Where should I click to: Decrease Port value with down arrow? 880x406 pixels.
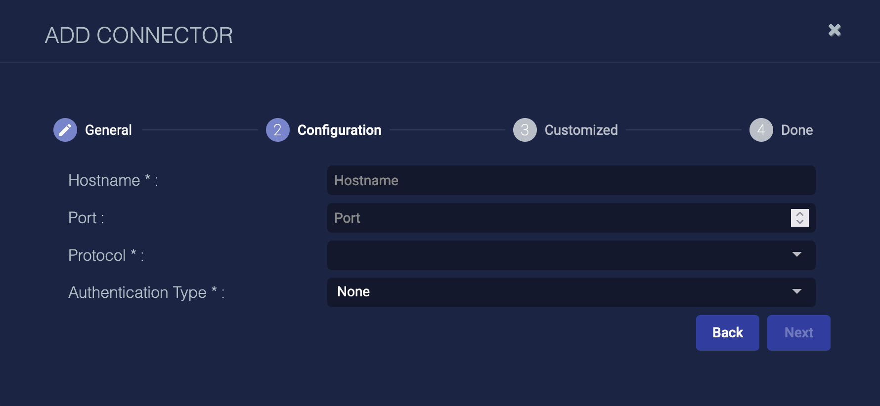[799, 222]
